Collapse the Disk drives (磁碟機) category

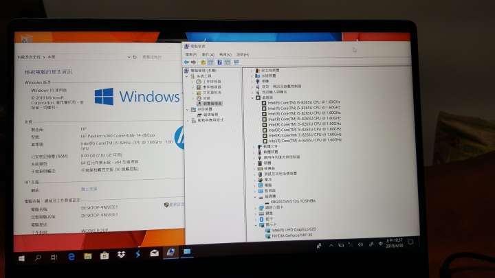coord(255,197)
